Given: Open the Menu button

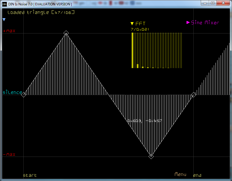Looking at the screenshot, I should 181,174.
